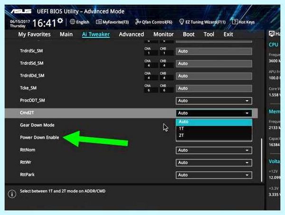Go to the Exit tab
Image resolution: width=285 pixels, height=215 pixels.
click(x=228, y=34)
